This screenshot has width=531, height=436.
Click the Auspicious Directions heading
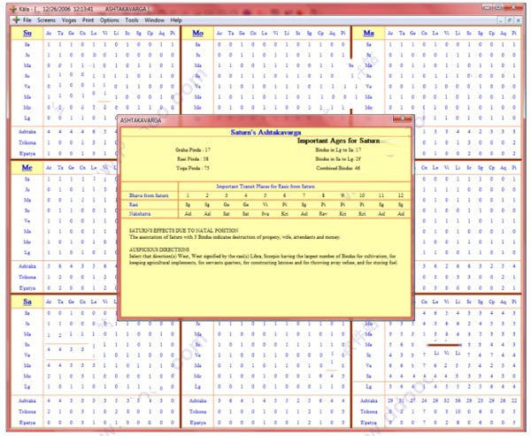coord(158,249)
